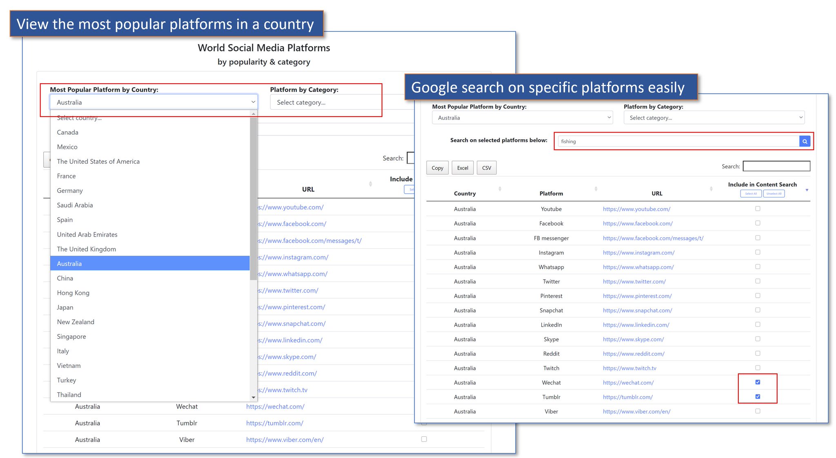Sort right table by URL column arrows
The width and height of the screenshot is (836, 458).
click(x=711, y=189)
